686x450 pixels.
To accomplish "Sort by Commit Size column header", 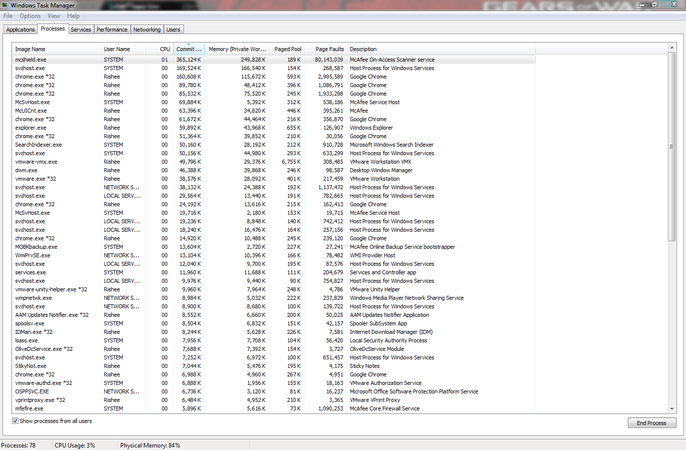I will point(189,49).
